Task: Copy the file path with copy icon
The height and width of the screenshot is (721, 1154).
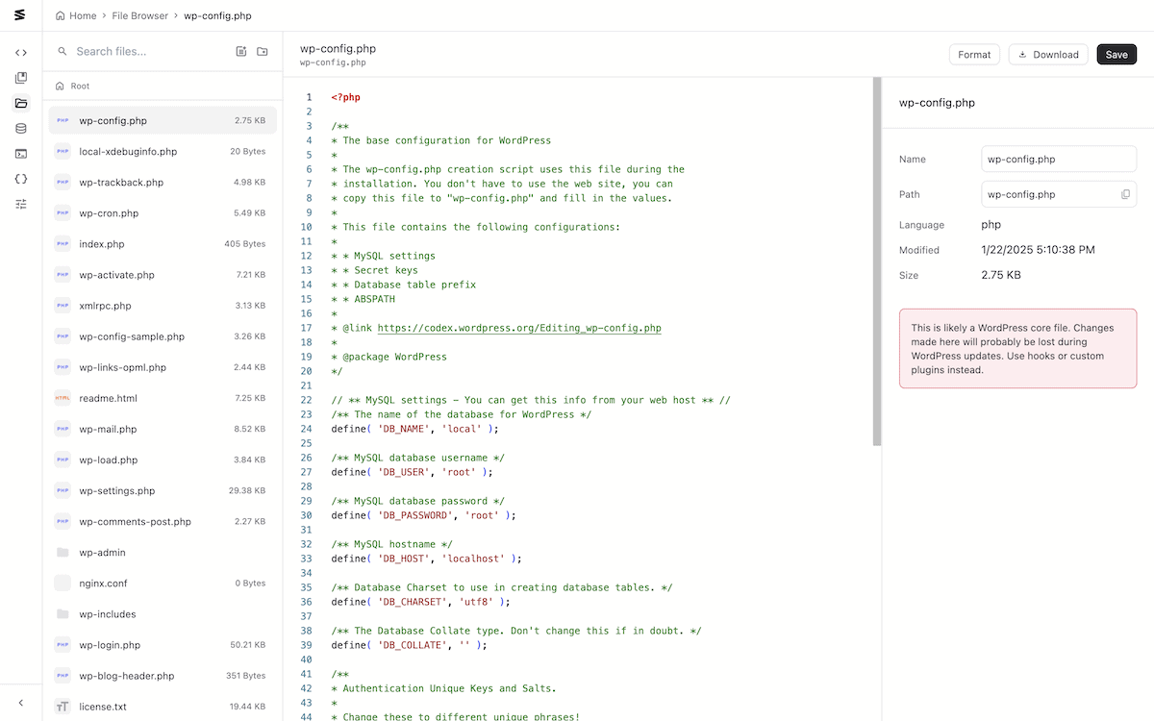Action: [1125, 194]
